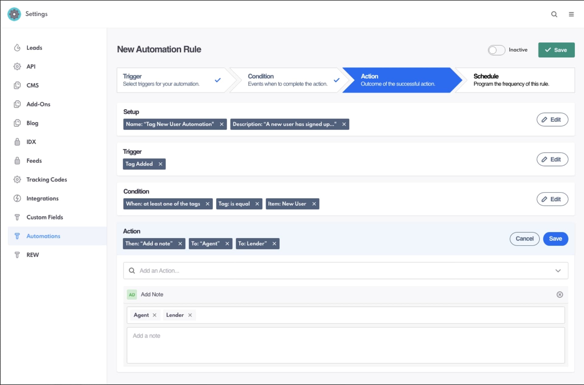Click the blue Save action button
Viewport: 584px width, 385px height.
coord(555,239)
